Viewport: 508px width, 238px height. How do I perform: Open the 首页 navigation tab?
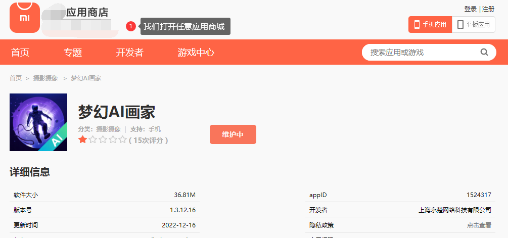pyautogui.click(x=20, y=53)
